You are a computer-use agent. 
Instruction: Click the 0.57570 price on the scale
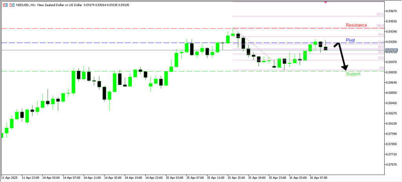pos(393,165)
